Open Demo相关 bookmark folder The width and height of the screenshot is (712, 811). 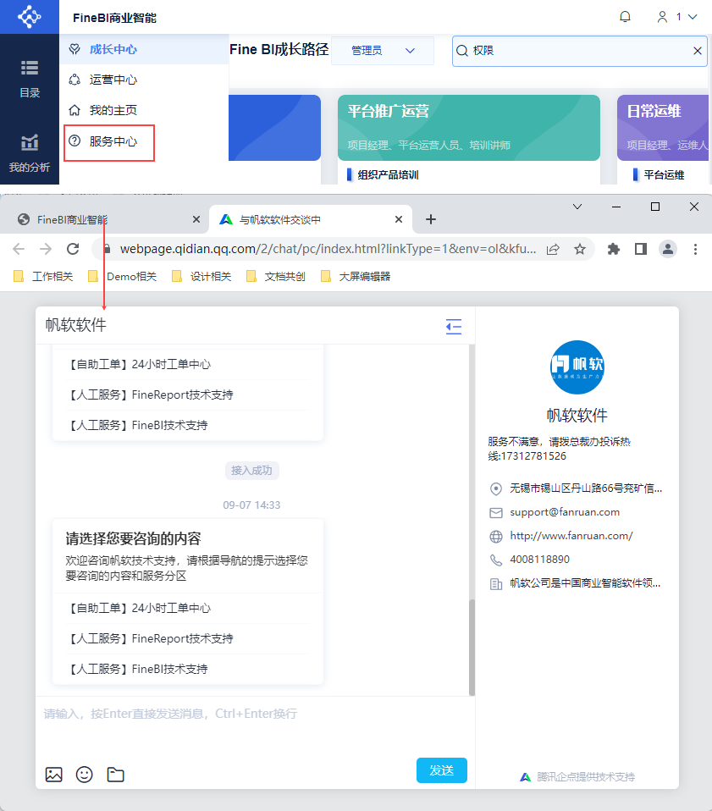[x=123, y=276]
